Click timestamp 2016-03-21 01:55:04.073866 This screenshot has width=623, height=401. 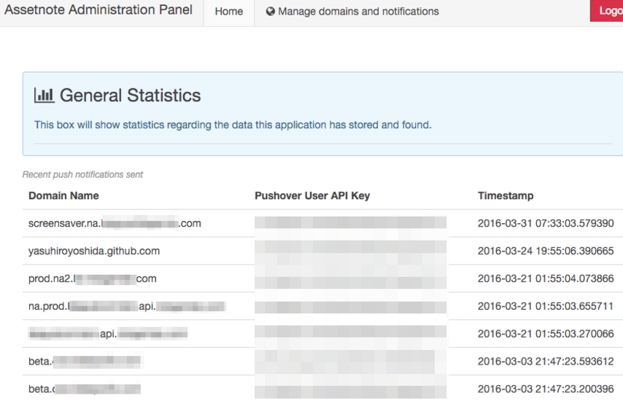[x=546, y=279]
